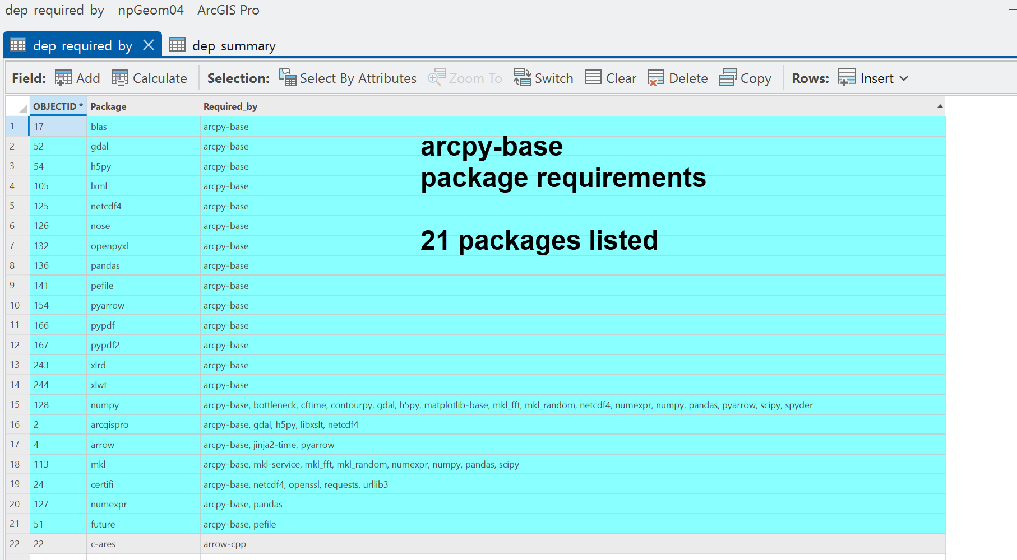Click the 'pypdf' package cell
The width and height of the screenshot is (1017, 560).
pos(144,325)
